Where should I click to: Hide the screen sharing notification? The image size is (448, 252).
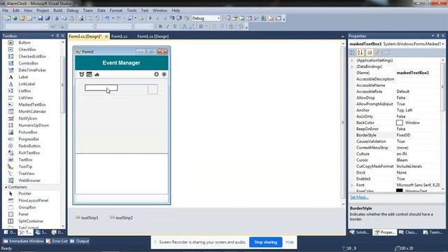click(x=289, y=242)
